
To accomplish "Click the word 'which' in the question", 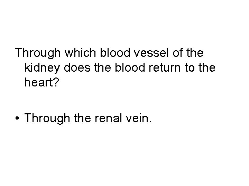I will coord(80,52).
